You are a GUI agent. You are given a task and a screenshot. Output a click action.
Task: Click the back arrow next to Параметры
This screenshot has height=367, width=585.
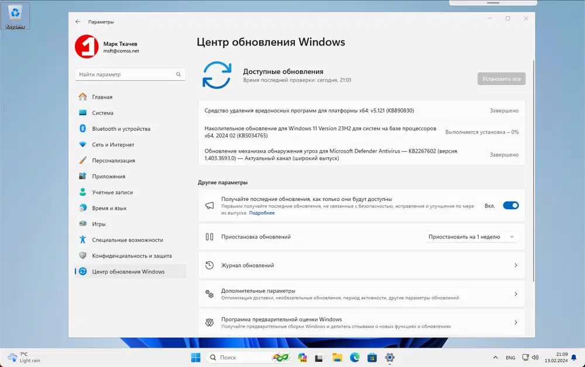point(78,22)
